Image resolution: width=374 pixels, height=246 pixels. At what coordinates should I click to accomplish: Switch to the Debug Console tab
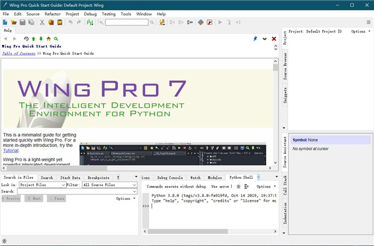(170, 177)
